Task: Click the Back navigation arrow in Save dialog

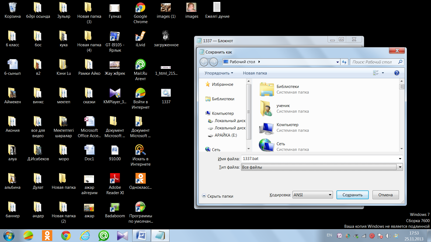Action: (204, 62)
